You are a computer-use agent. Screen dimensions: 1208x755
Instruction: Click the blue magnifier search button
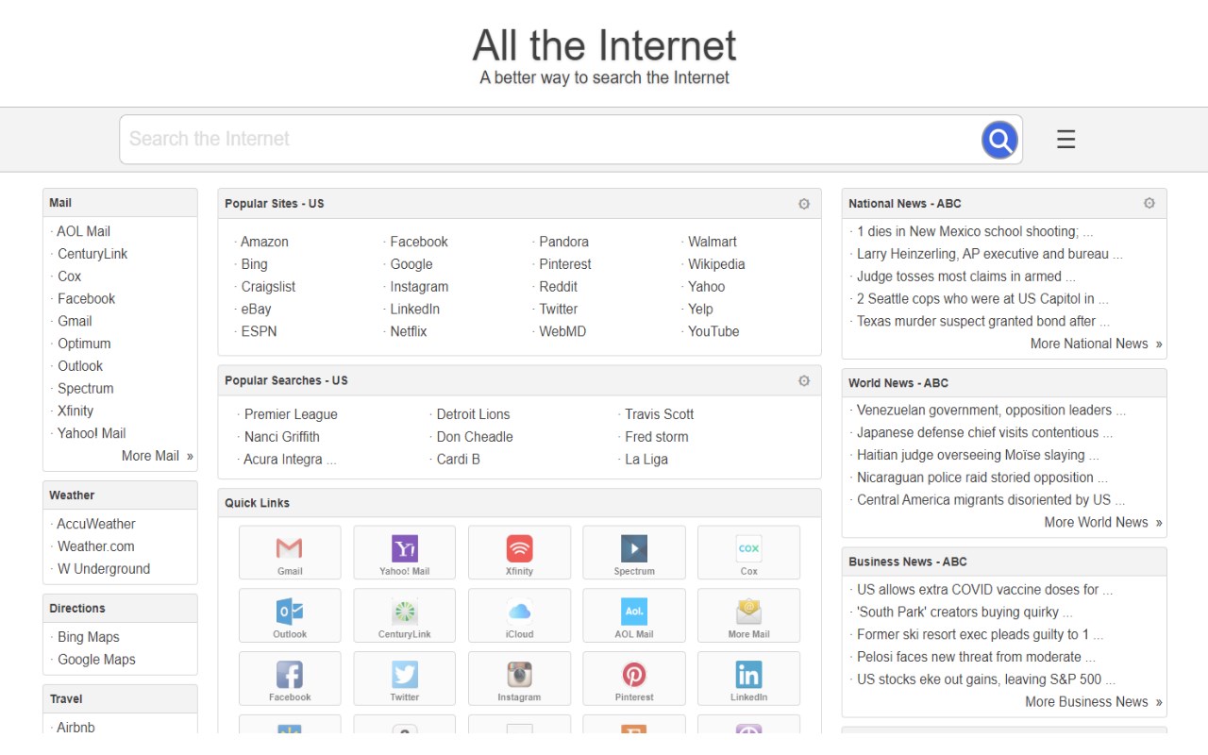999,140
